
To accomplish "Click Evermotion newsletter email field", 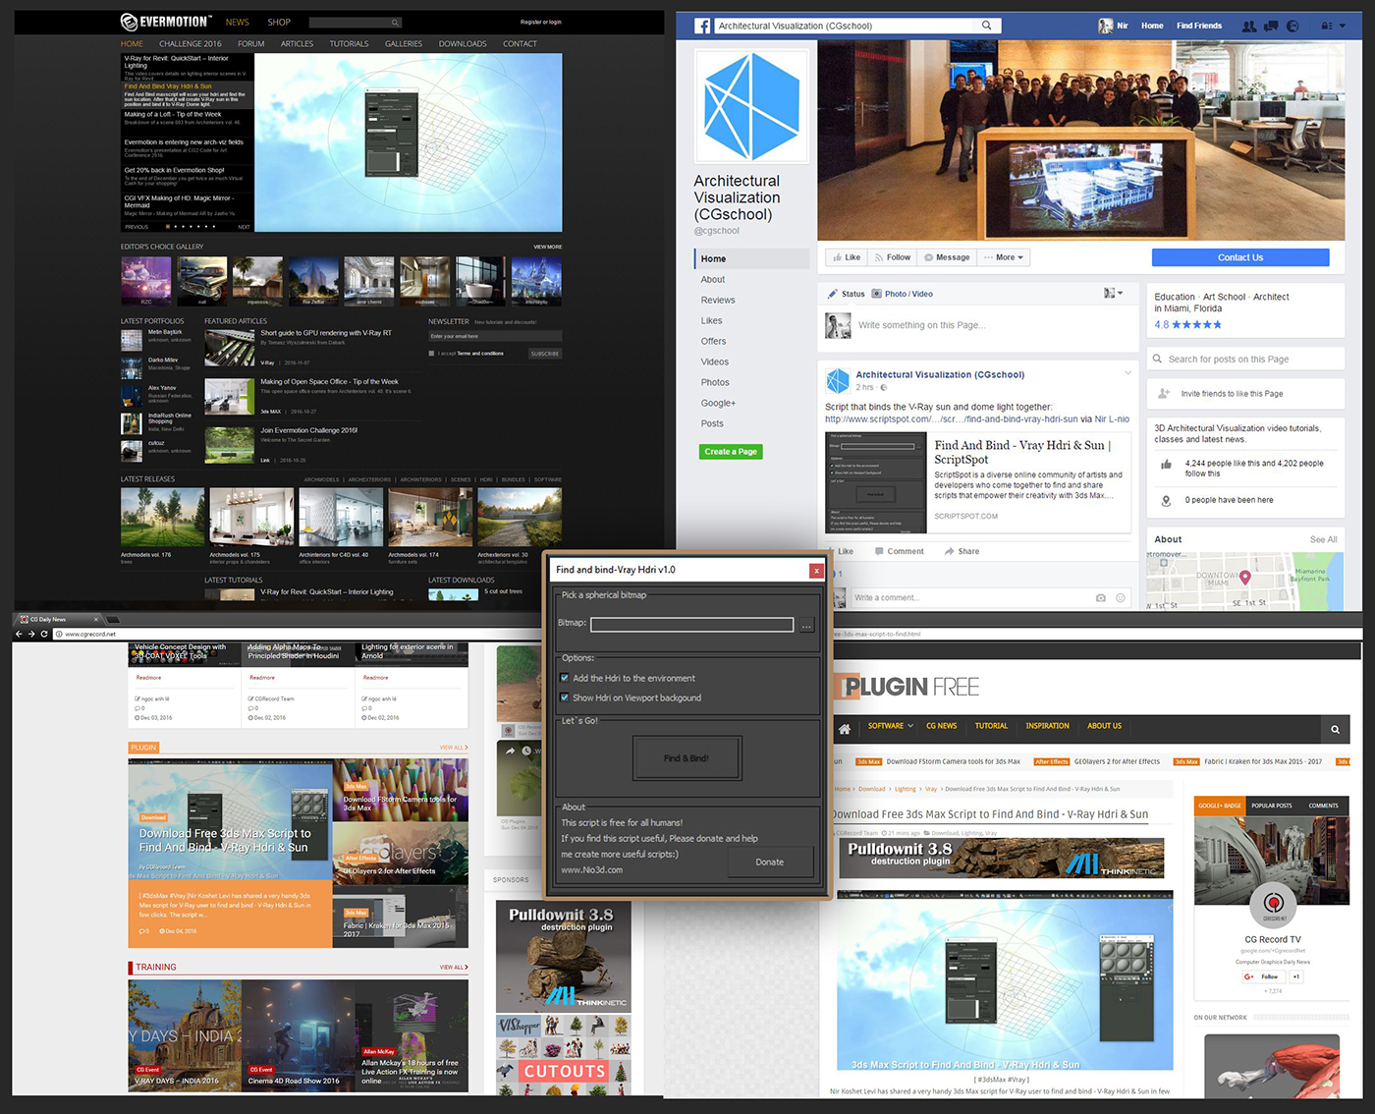I will [495, 336].
